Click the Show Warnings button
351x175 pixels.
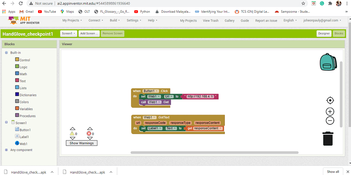(82, 143)
